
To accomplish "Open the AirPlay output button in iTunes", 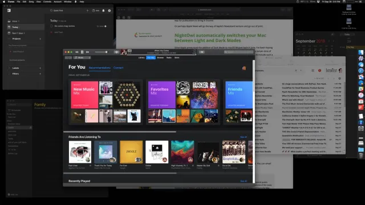I will coord(116,52).
